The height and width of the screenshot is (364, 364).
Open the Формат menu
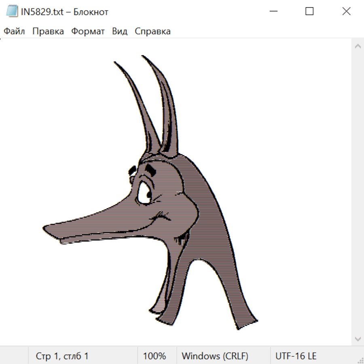pos(88,32)
